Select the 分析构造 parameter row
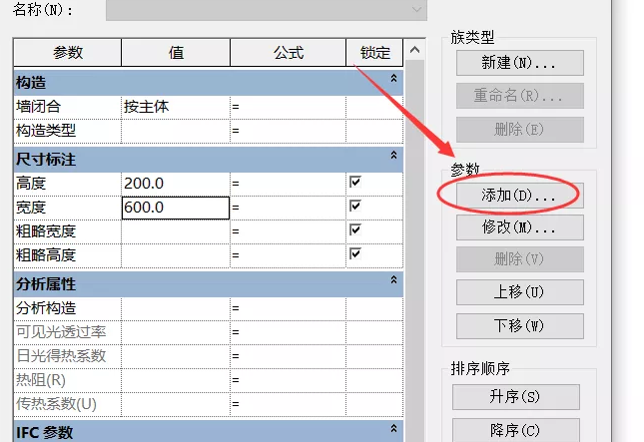 209,308
